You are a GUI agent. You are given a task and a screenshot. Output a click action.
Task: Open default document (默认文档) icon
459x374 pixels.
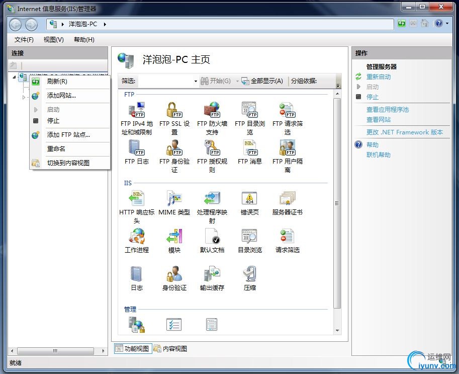click(x=212, y=236)
